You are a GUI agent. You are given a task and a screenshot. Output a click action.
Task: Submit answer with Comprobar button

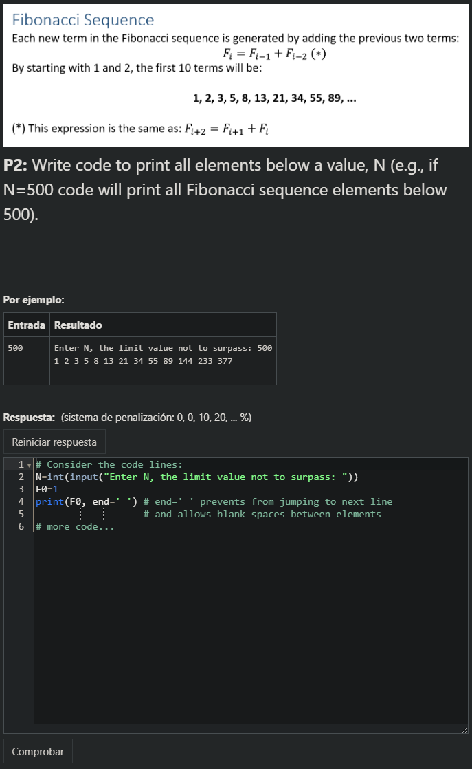pyautogui.click(x=38, y=751)
